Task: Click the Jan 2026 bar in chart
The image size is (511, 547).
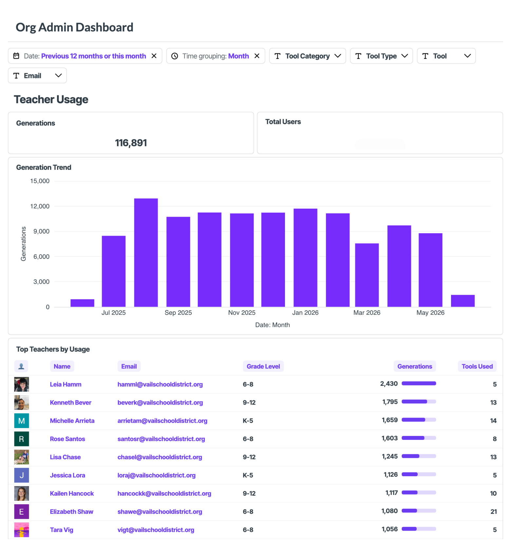Action: pos(305,258)
